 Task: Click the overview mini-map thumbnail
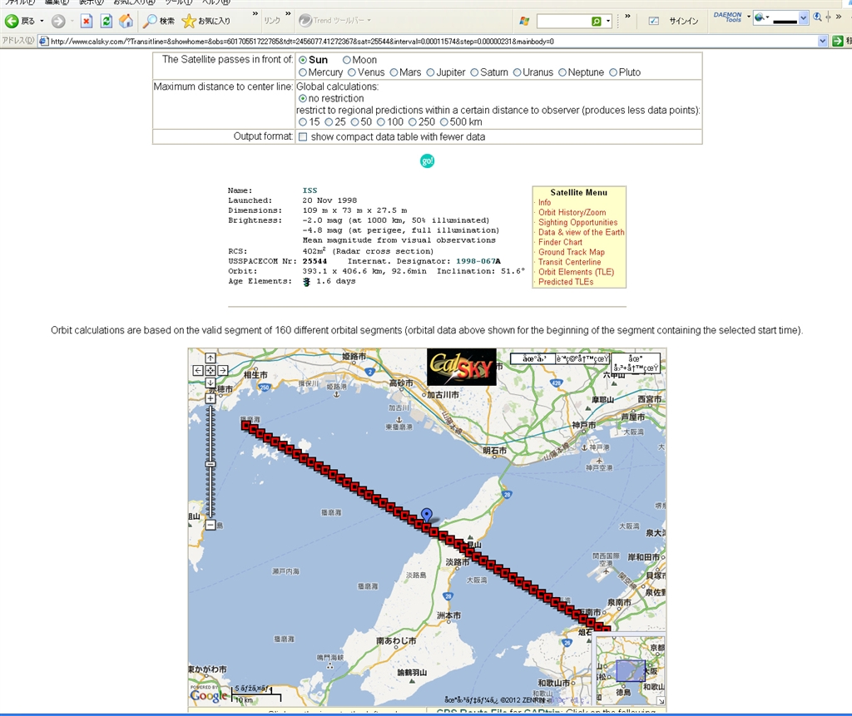630,670
